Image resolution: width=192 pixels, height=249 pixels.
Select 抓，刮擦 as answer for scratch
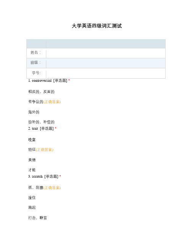pos(36,188)
